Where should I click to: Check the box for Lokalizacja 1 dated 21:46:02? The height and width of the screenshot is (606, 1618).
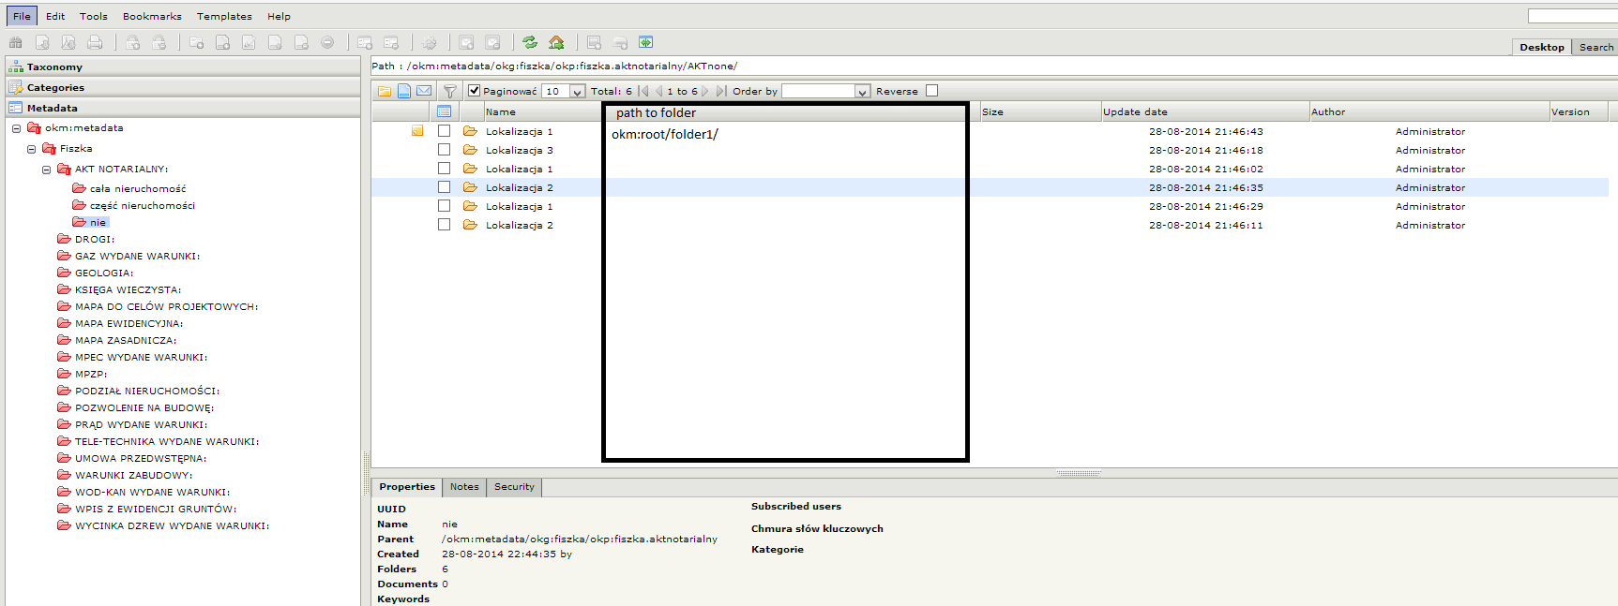(x=444, y=169)
